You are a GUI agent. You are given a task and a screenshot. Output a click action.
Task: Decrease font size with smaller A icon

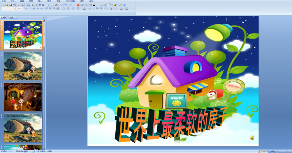tap(93, 8)
